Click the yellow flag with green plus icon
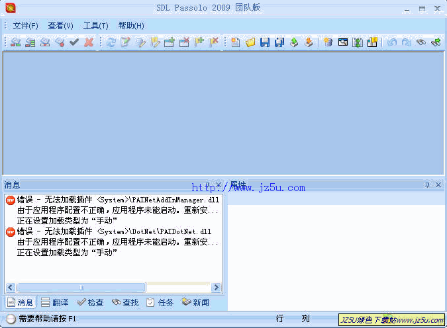The image size is (447, 328). click(199, 42)
